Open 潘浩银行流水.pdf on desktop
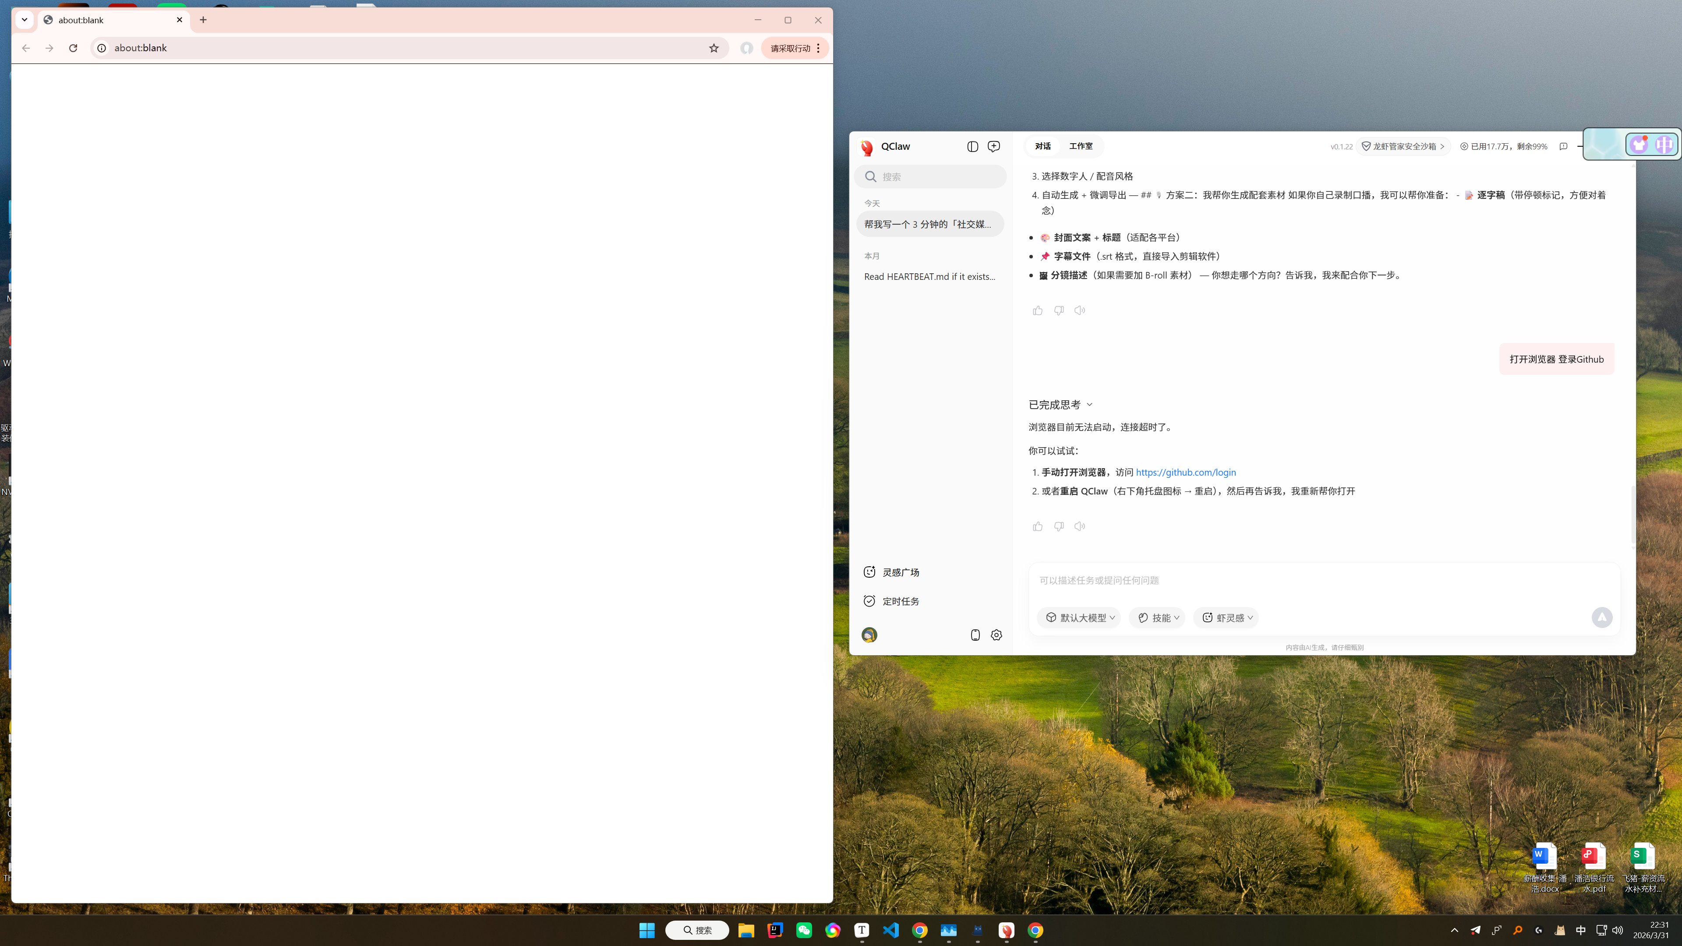This screenshot has width=1682, height=946. coord(1594,868)
